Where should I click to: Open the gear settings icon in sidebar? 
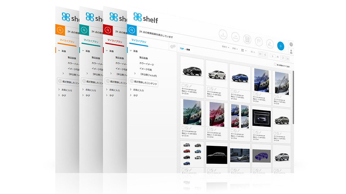pos(172,47)
